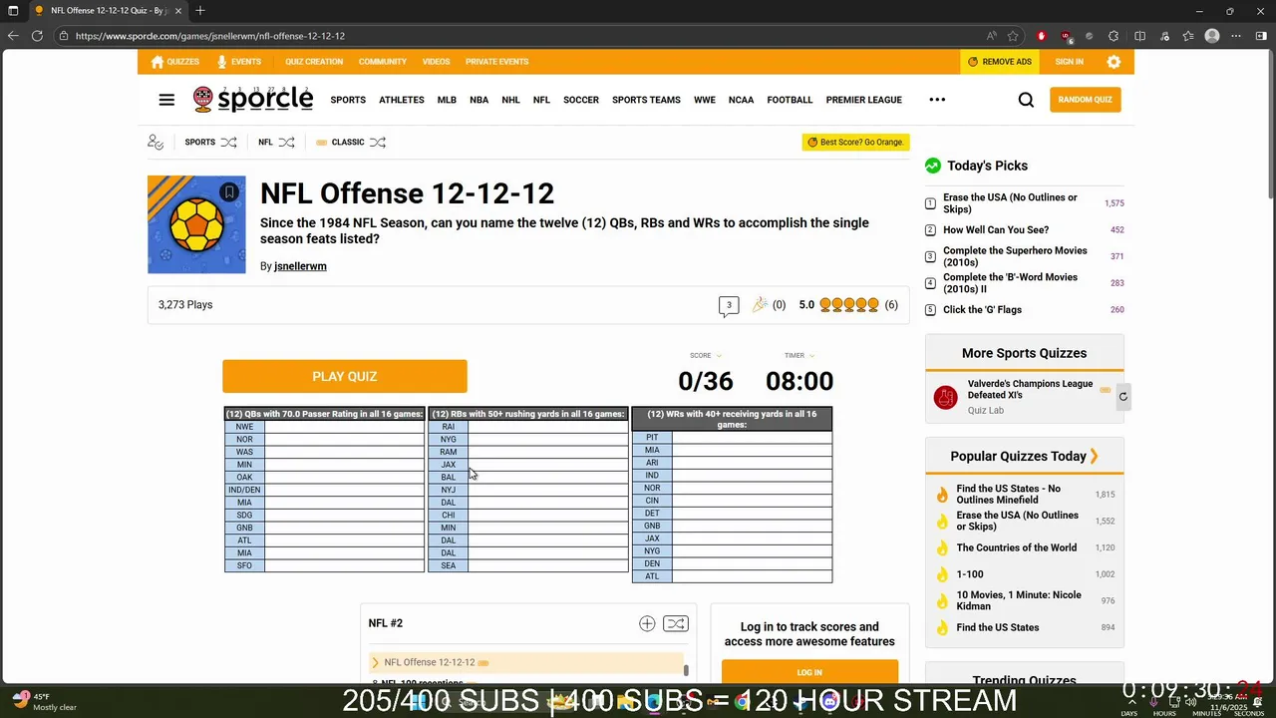Open the more categories ellipsis menu
Screen dimensions: 1276x718
937,100
